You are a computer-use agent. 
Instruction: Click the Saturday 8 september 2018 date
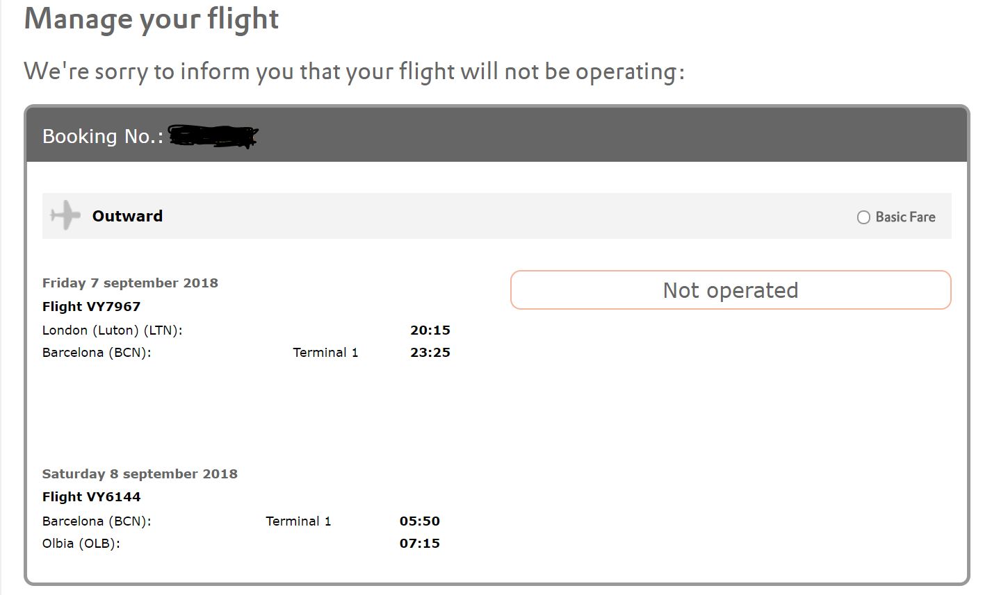140,474
